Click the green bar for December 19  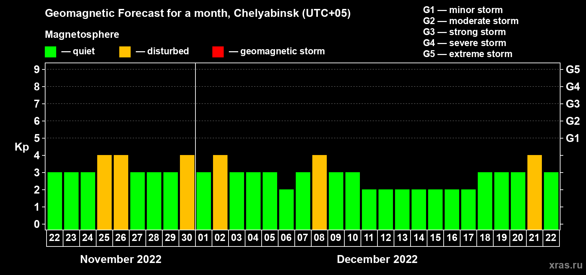502,201
